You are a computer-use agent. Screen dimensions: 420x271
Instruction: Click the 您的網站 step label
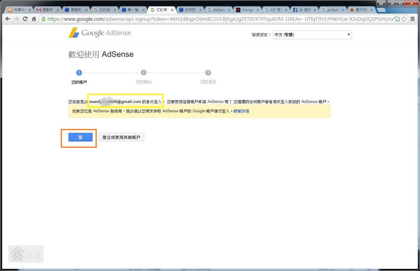(144, 82)
